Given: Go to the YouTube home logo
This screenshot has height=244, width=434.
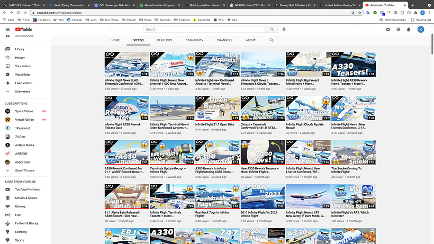Looking at the screenshot, I should pyautogui.click(x=23, y=29).
